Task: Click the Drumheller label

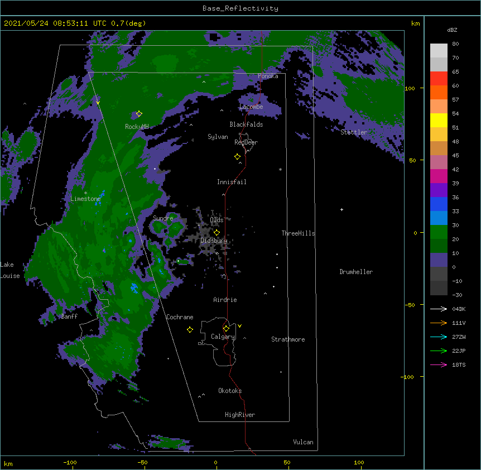Action: [356, 272]
